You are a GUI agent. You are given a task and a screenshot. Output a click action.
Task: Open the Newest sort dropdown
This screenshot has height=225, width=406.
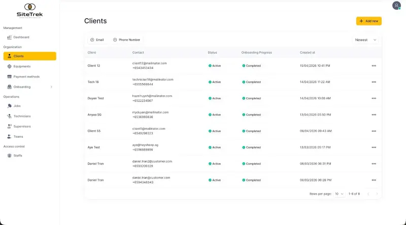click(365, 40)
